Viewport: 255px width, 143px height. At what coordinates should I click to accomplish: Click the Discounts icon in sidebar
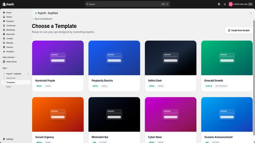(x=4, y=34)
